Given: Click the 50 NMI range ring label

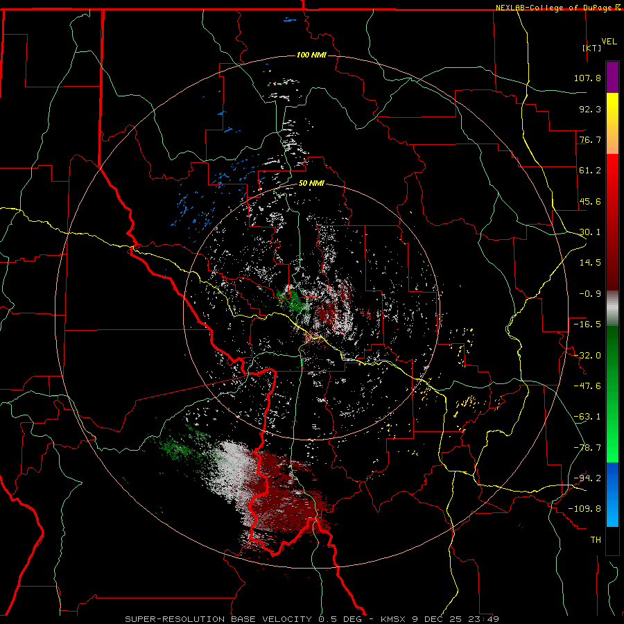Looking at the screenshot, I should pos(311,184).
